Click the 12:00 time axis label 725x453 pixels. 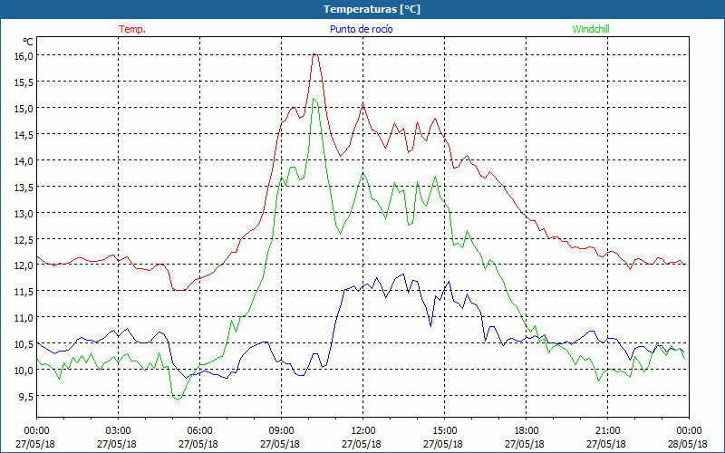(x=363, y=431)
